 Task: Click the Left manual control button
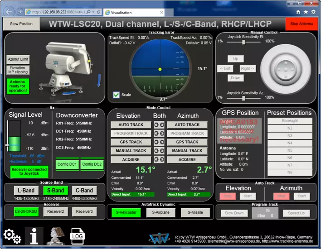point(225,68)
